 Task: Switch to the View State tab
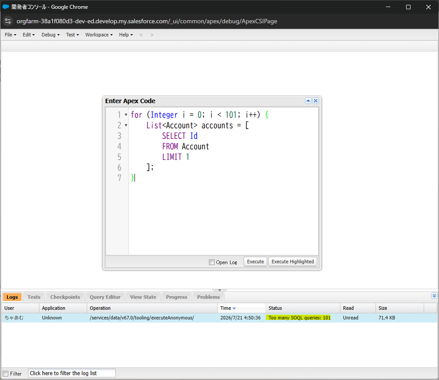point(143,297)
